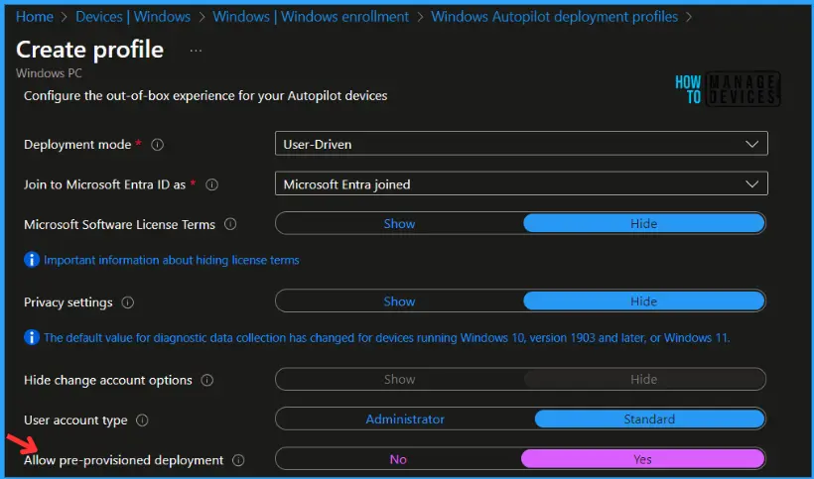Go to Home breadcrumb
Viewport: 814px width, 479px height.
(35, 17)
